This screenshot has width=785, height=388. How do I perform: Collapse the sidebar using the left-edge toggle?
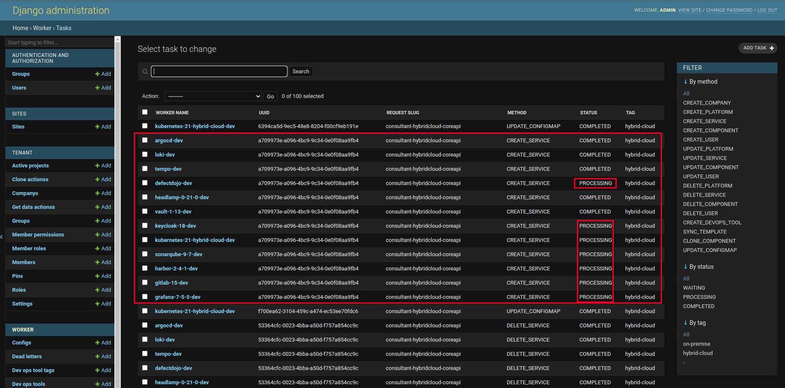[x=2, y=237]
